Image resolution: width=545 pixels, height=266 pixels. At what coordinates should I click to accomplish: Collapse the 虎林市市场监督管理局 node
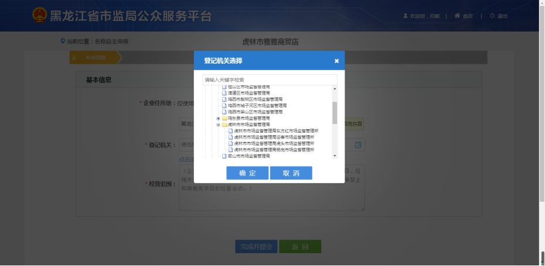click(x=218, y=125)
